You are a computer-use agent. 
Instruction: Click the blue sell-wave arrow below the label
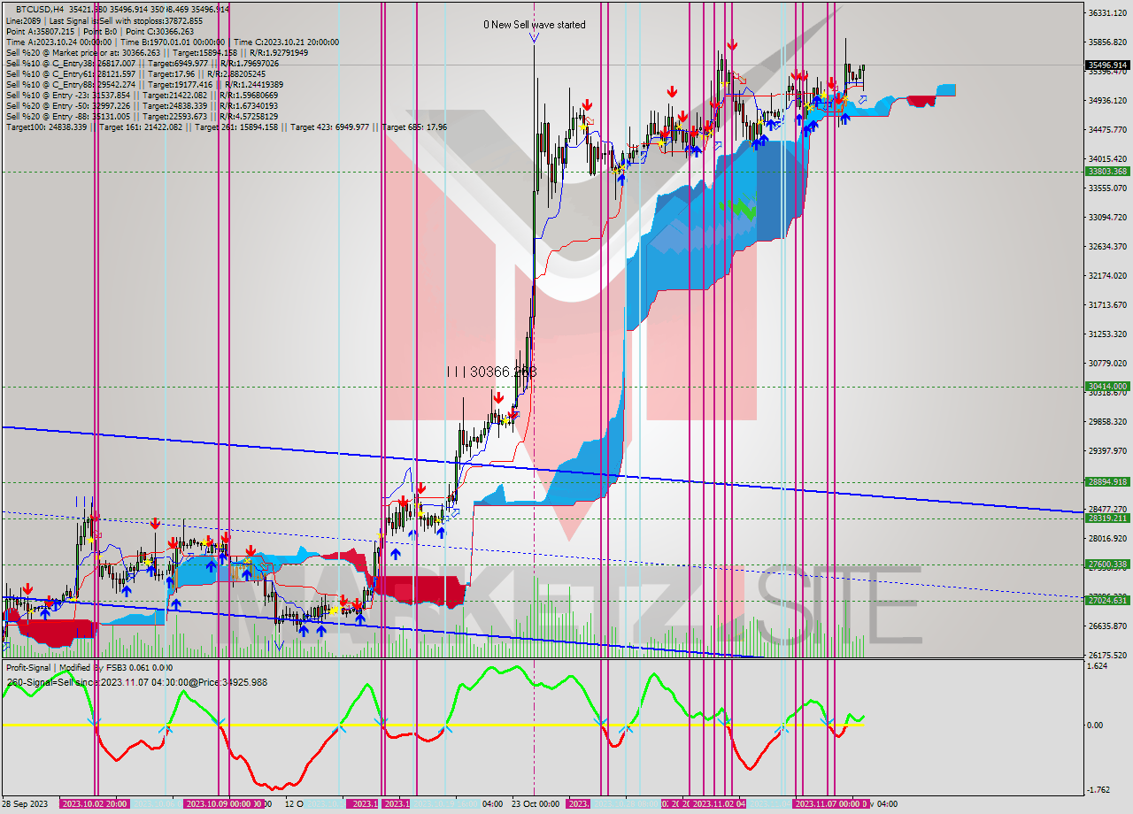click(x=534, y=37)
